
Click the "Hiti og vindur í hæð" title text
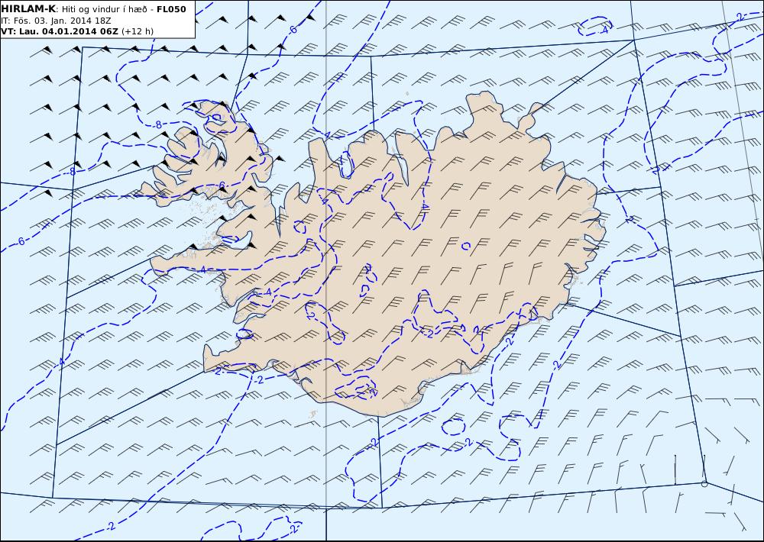[x=107, y=9]
